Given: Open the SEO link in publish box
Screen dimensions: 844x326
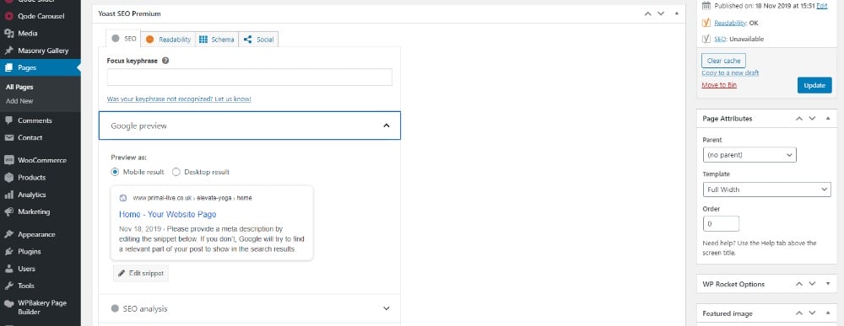Looking at the screenshot, I should tap(720, 40).
